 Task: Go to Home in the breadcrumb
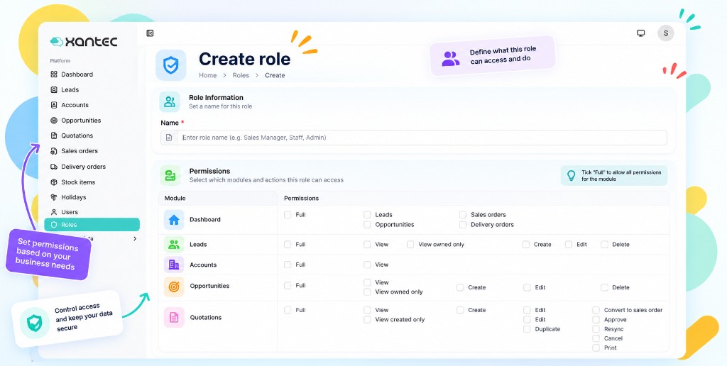tap(208, 75)
